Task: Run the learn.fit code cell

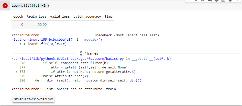Action: pos(5,6)
